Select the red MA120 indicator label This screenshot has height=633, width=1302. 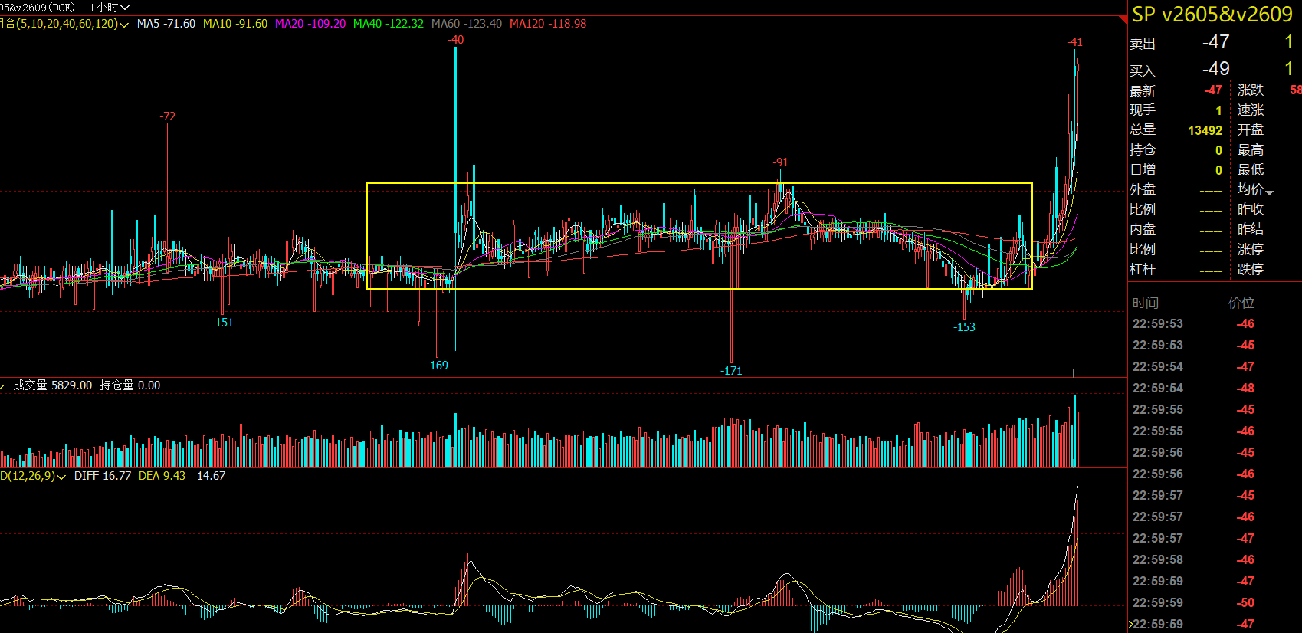pos(547,24)
